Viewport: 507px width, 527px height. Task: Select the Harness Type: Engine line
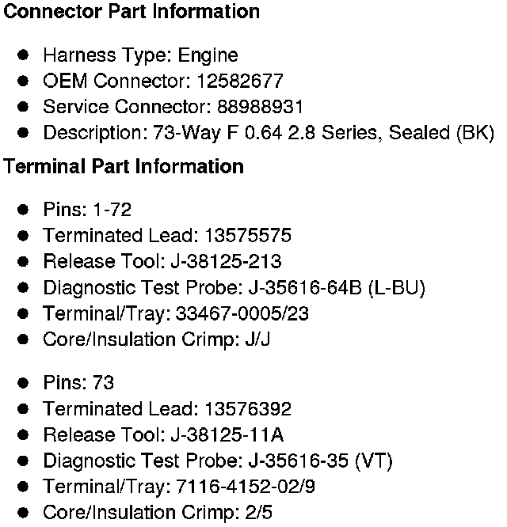point(140,55)
